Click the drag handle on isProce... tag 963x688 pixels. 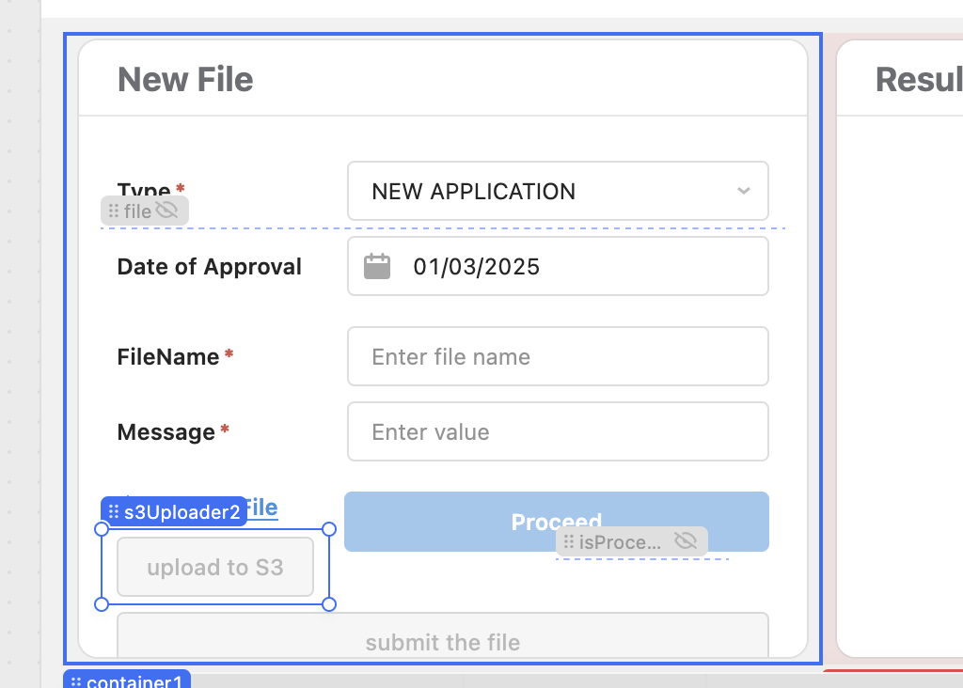[569, 542]
